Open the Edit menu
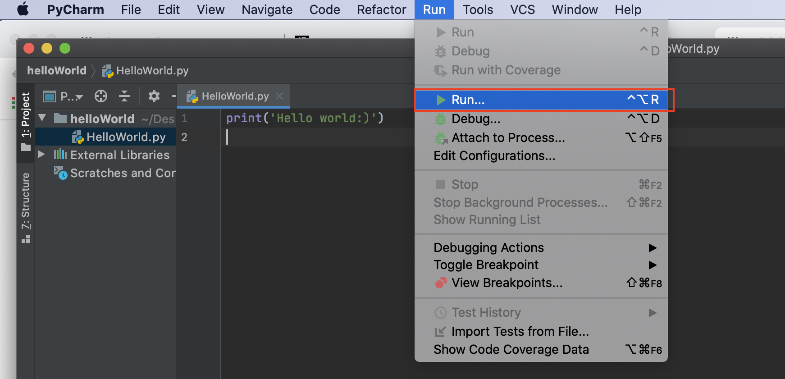The image size is (785, 379). (x=169, y=9)
